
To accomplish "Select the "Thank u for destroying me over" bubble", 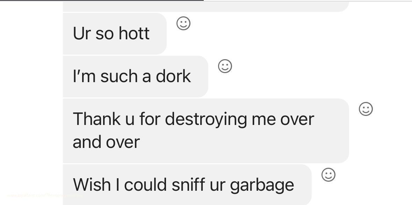I will click(206, 131).
